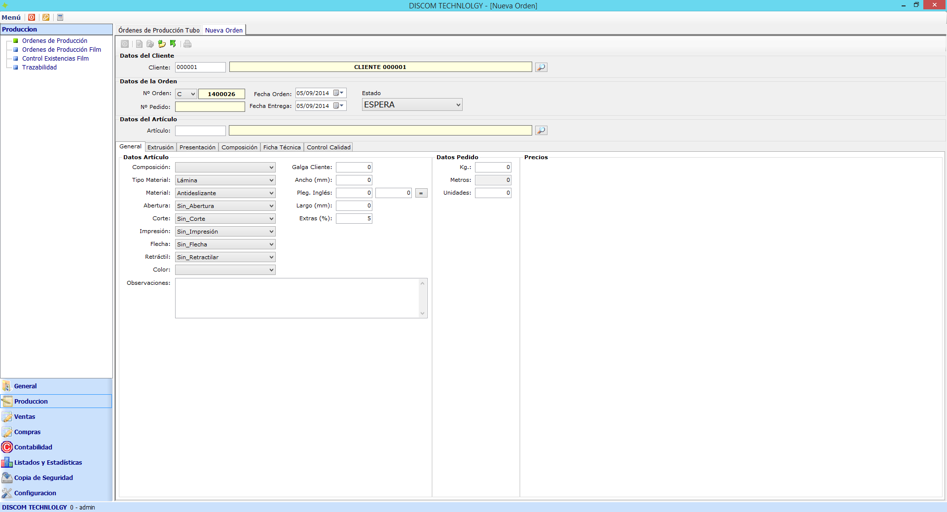
Task: Open the Contabilidad module in sidebar
Action: [33, 447]
